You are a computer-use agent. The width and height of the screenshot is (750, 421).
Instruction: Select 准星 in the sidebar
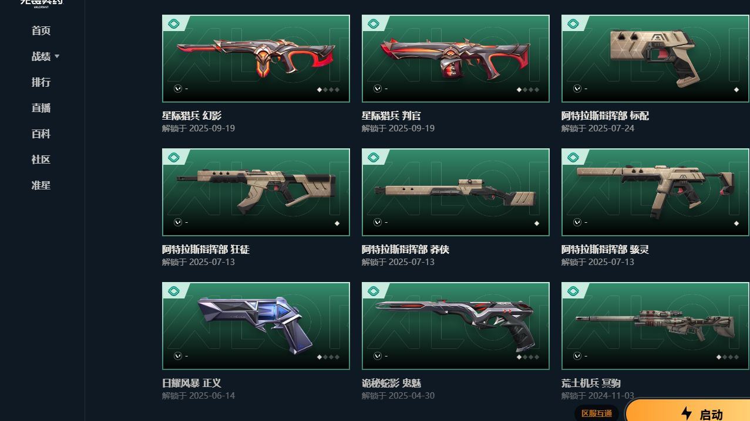[x=41, y=185]
